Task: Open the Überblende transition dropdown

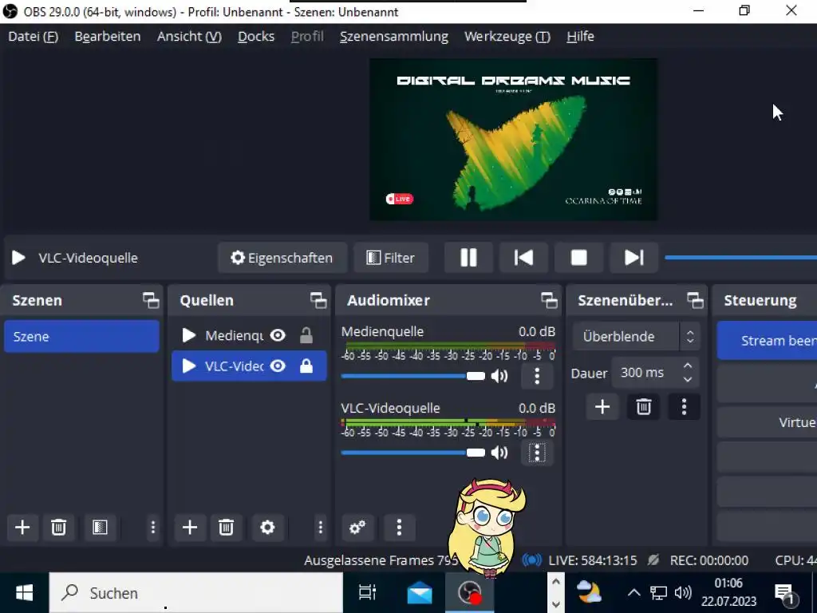Action: click(636, 336)
